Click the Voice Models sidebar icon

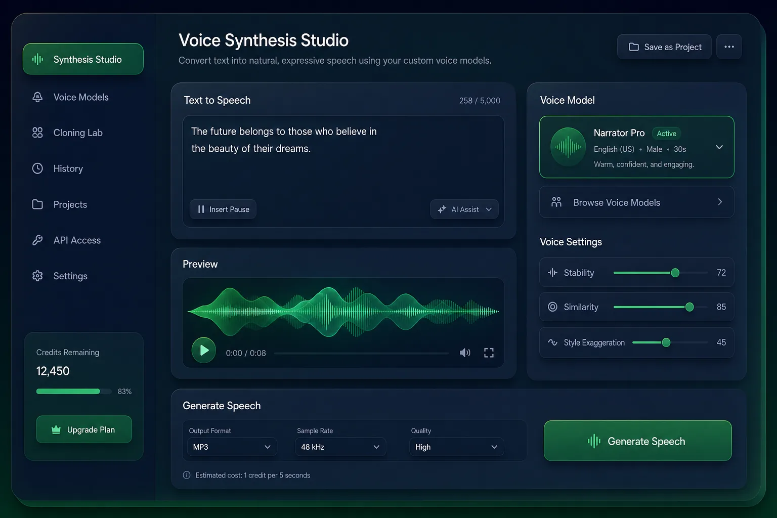(37, 97)
